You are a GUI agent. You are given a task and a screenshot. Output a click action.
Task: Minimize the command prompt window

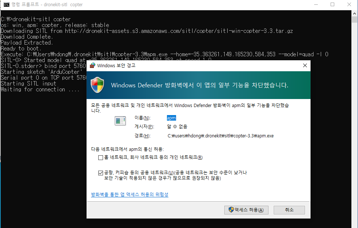coord(316,5)
